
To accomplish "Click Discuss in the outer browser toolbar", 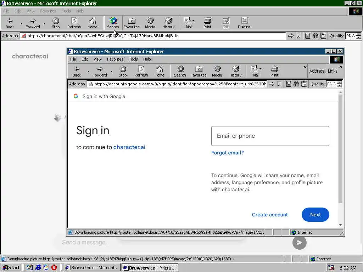I will click(244, 23).
